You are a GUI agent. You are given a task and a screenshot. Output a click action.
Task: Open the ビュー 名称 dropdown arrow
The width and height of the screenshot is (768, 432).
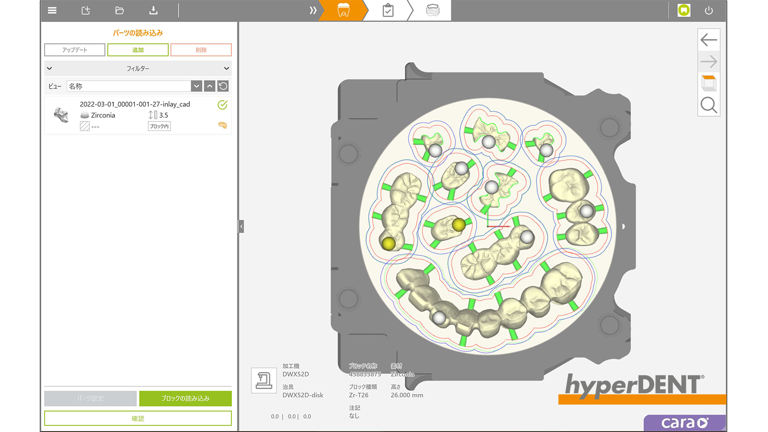coord(196,86)
